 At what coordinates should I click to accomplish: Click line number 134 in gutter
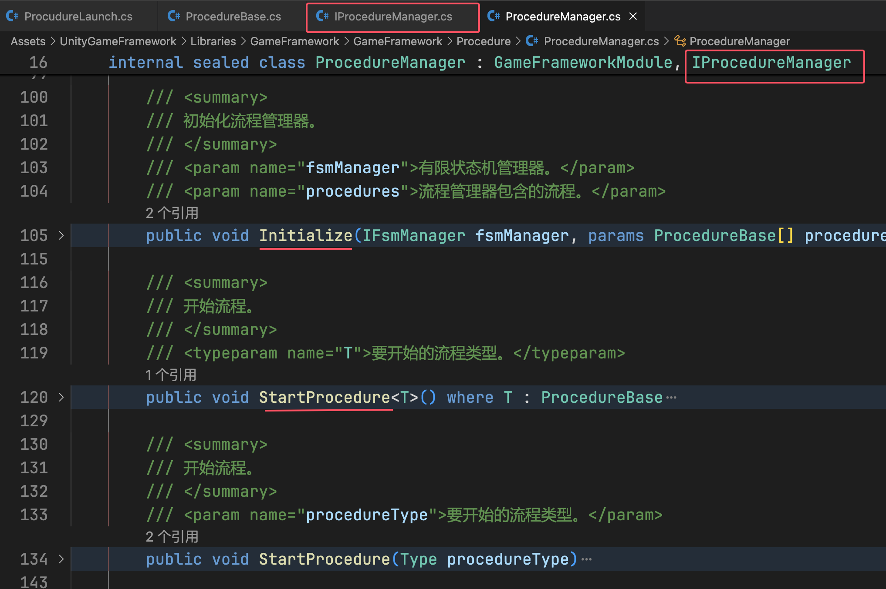[x=34, y=559]
